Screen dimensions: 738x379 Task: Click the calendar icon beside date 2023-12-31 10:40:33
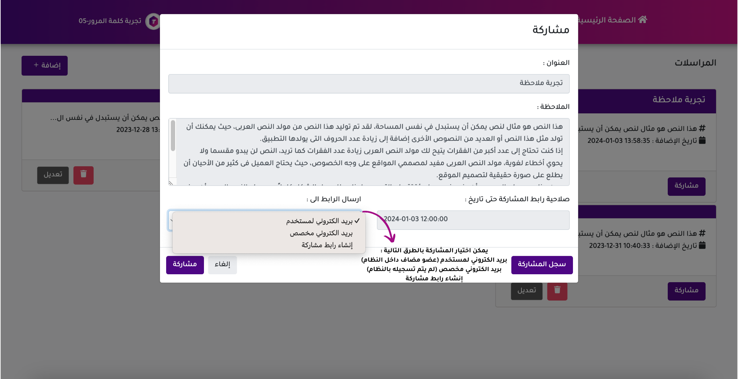[x=702, y=246]
